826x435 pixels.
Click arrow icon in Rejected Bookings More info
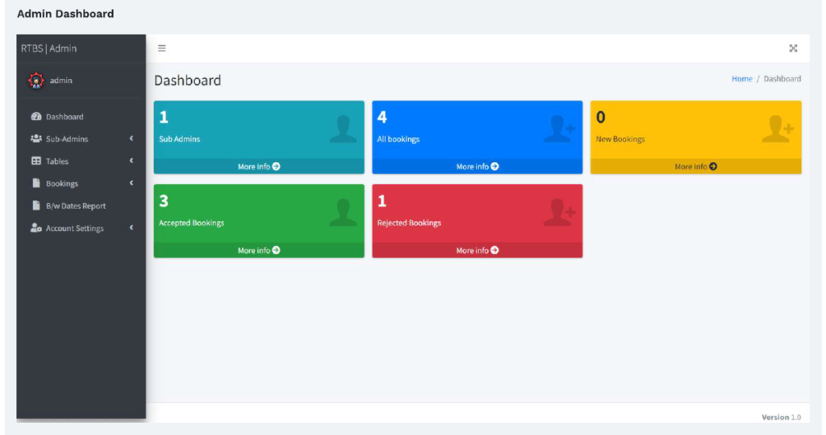494,250
